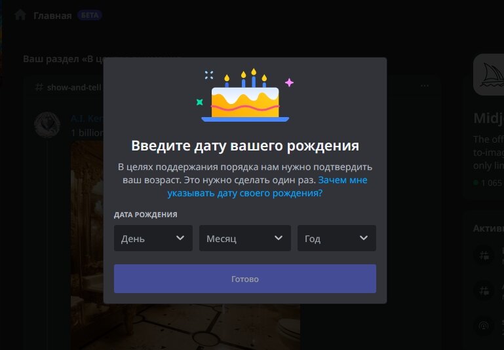Click the home icon next to Главная
Screen dimensions: 504x350
(20, 15)
